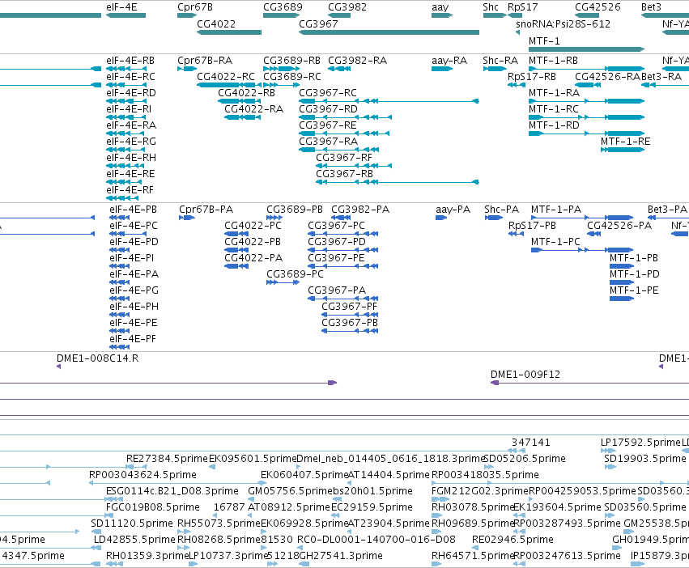Click EST RE27384.5prime
The width and height of the screenshot is (689, 568).
pyautogui.click(x=167, y=459)
